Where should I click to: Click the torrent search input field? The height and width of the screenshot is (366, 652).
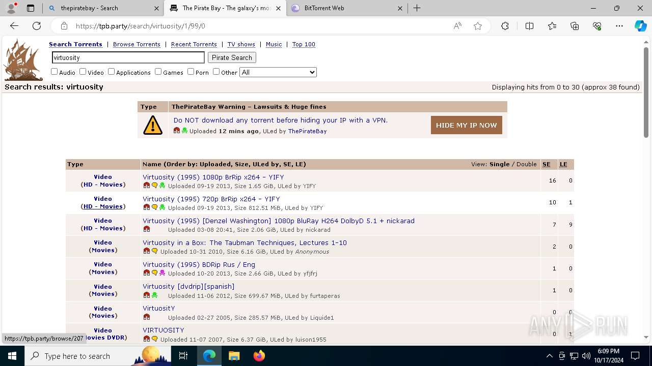(128, 57)
